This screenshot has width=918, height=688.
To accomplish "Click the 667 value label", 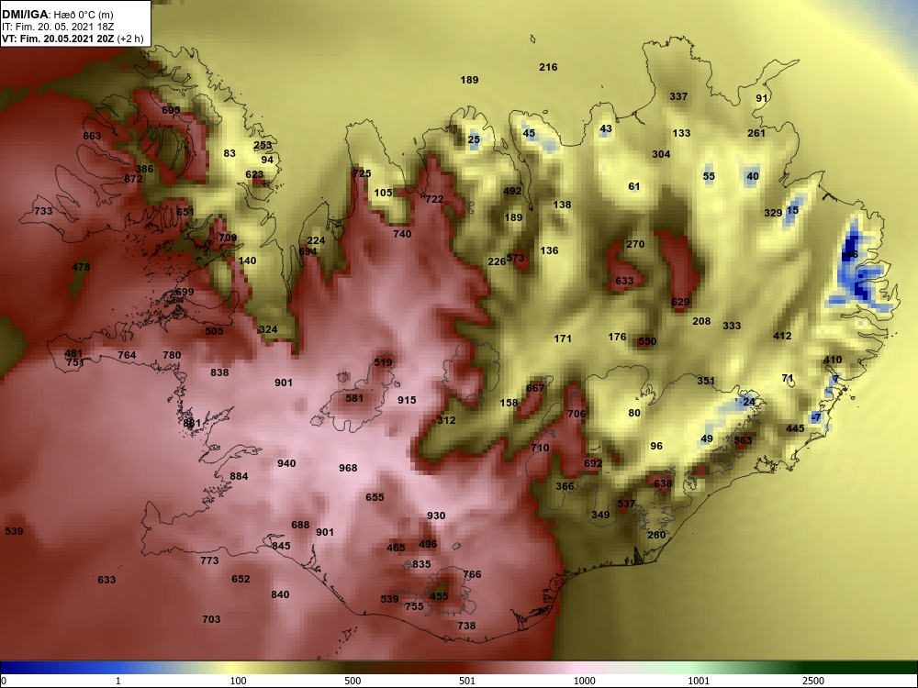I will (x=535, y=388).
